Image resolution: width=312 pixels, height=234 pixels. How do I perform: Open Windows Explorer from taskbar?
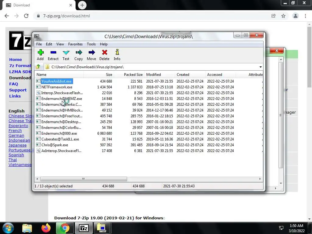point(27,228)
